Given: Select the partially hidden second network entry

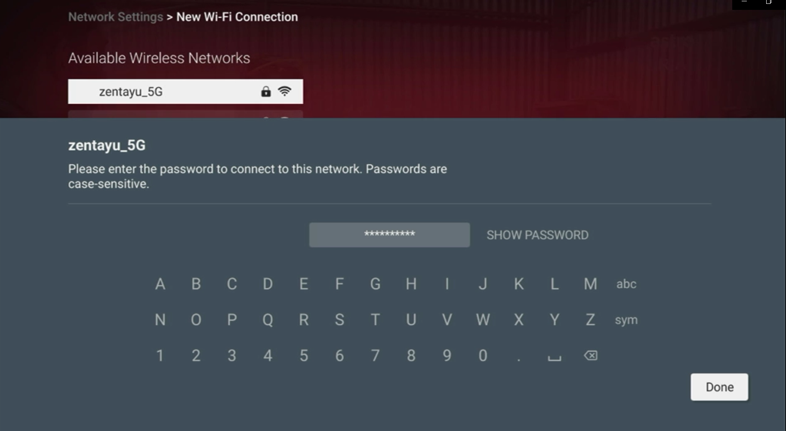Looking at the screenshot, I should point(185,114).
